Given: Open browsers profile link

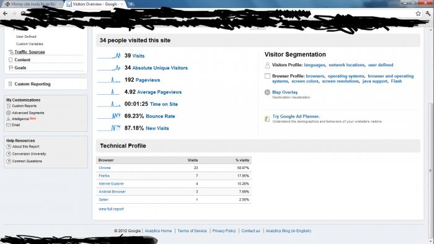Looking at the screenshot, I should 315,76.
